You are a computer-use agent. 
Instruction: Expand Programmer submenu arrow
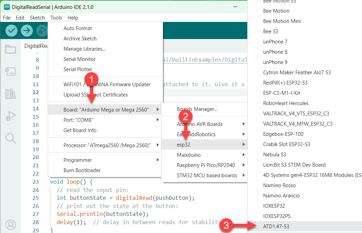158,160
